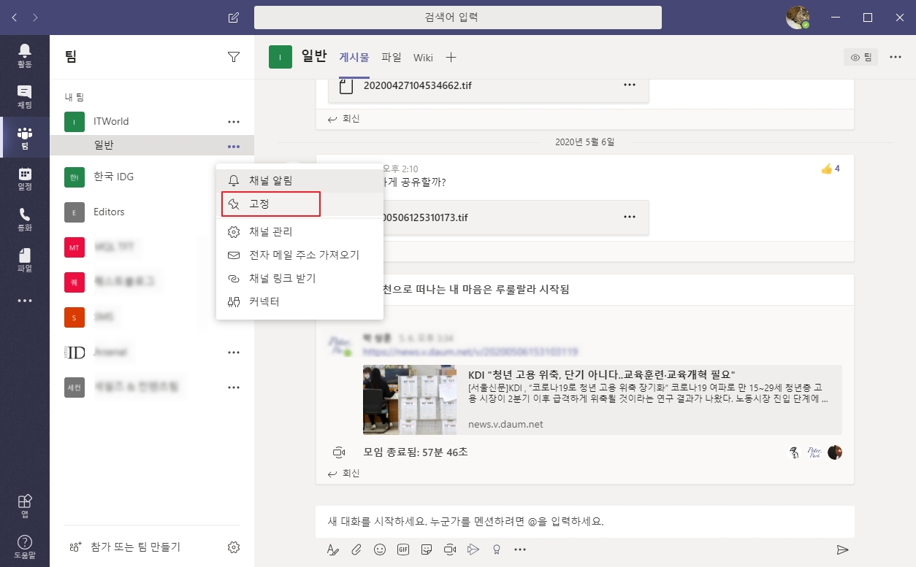Click the new chat compose icon
Screen dimensions: 916x567
coord(234,18)
